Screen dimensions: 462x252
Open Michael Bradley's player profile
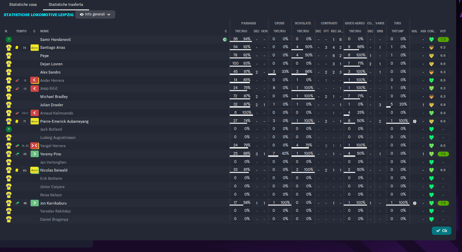pos(54,97)
